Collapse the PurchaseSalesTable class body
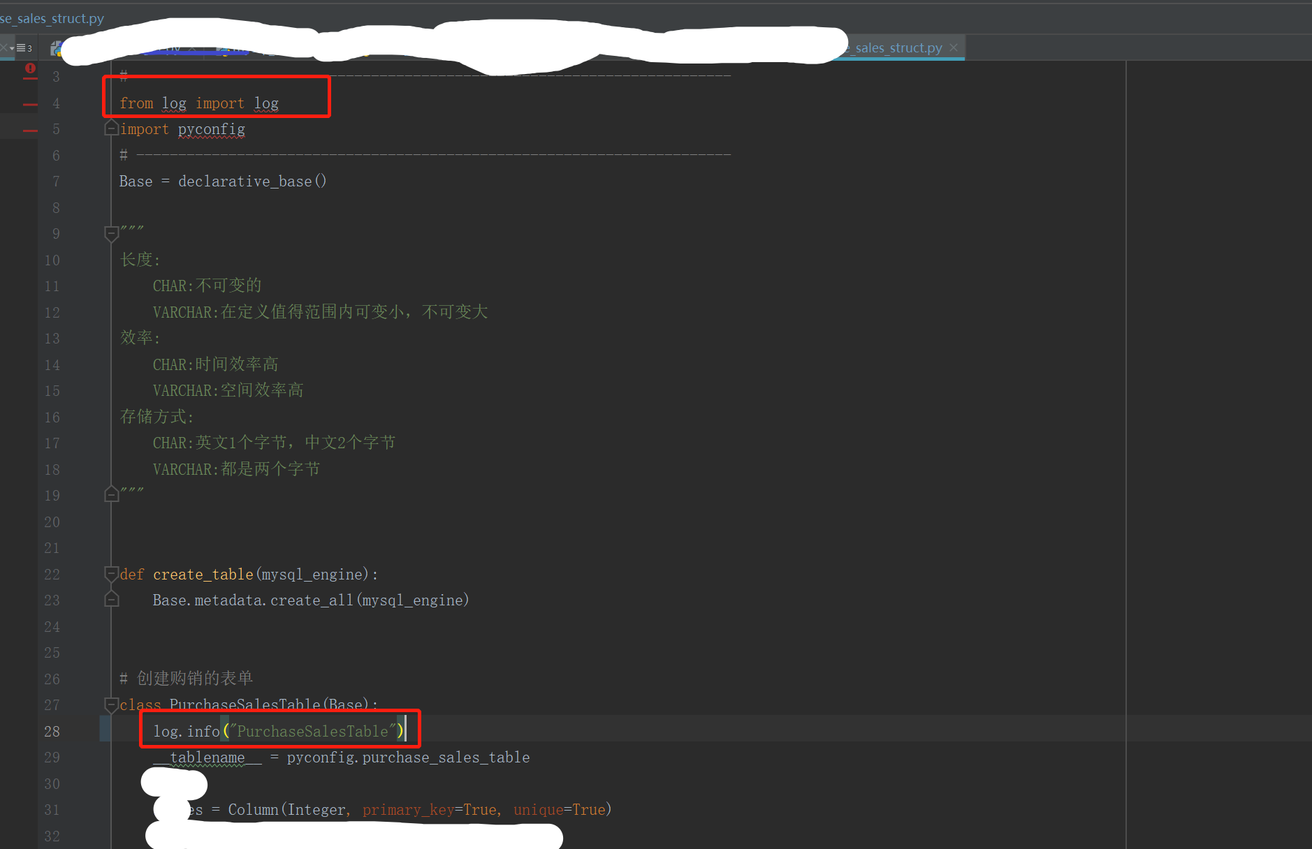Screen dimensions: 1312x849 (x=111, y=705)
